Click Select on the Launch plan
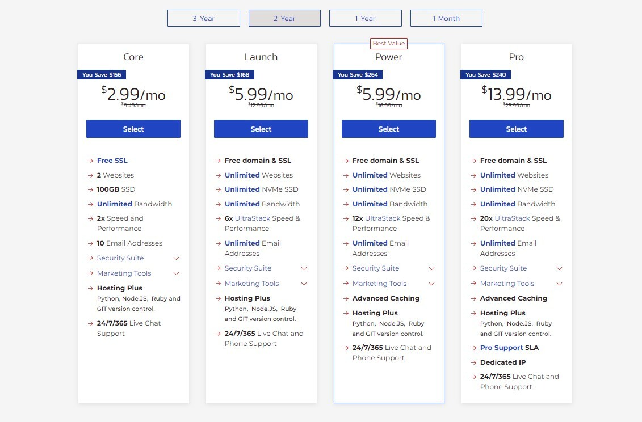 click(x=261, y=129)
